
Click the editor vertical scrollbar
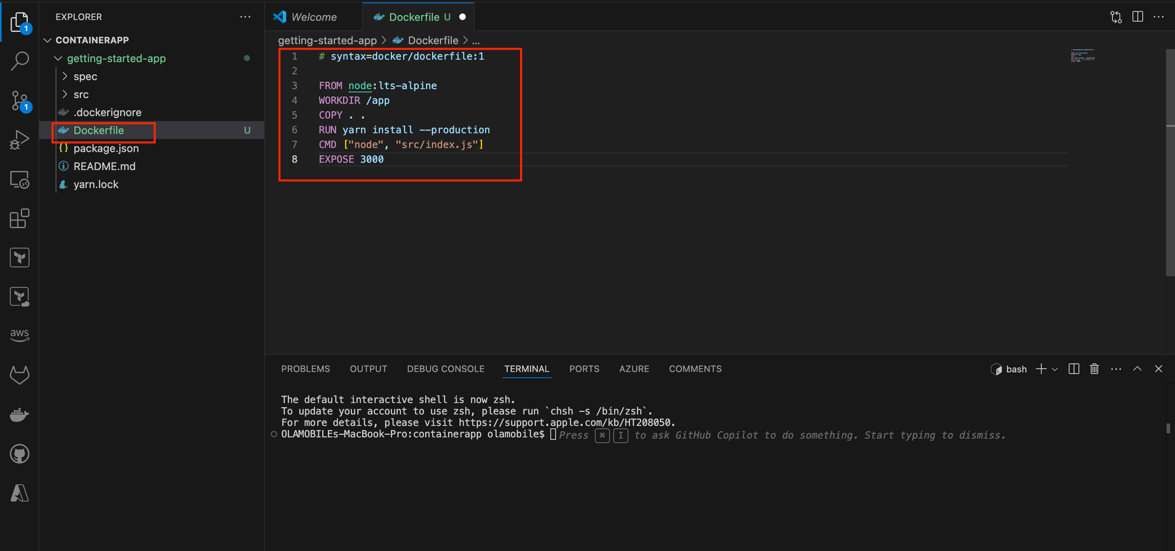(x=1170, y=162)
